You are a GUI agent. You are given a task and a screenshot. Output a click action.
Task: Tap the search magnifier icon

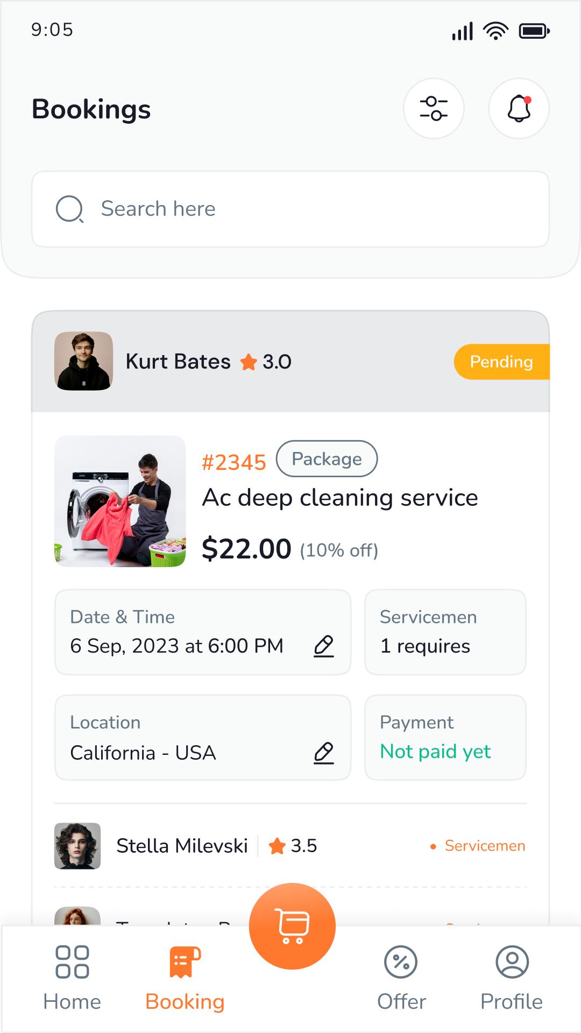[69, 209]
